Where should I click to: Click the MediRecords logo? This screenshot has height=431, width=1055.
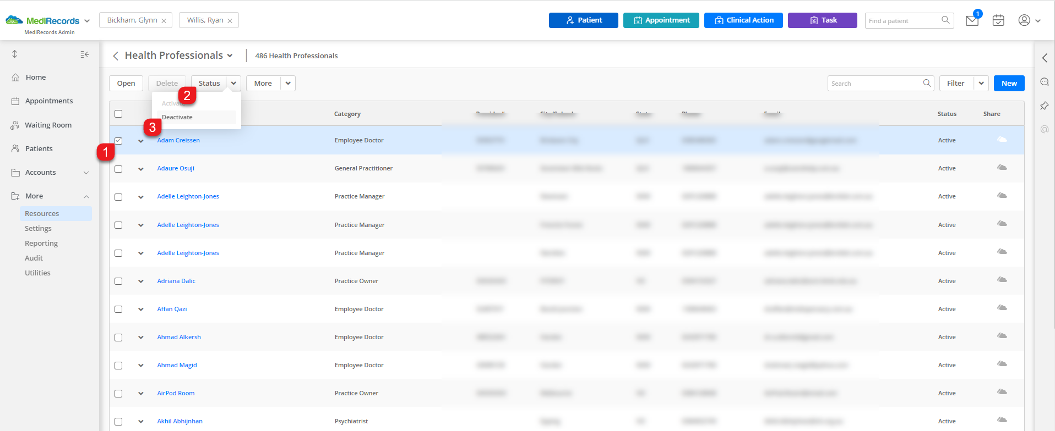42,20
